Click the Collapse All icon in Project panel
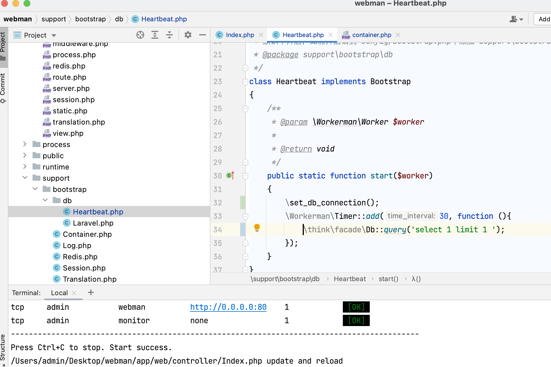The height and width of the screenshot is (367, 551). click(169, 35)
